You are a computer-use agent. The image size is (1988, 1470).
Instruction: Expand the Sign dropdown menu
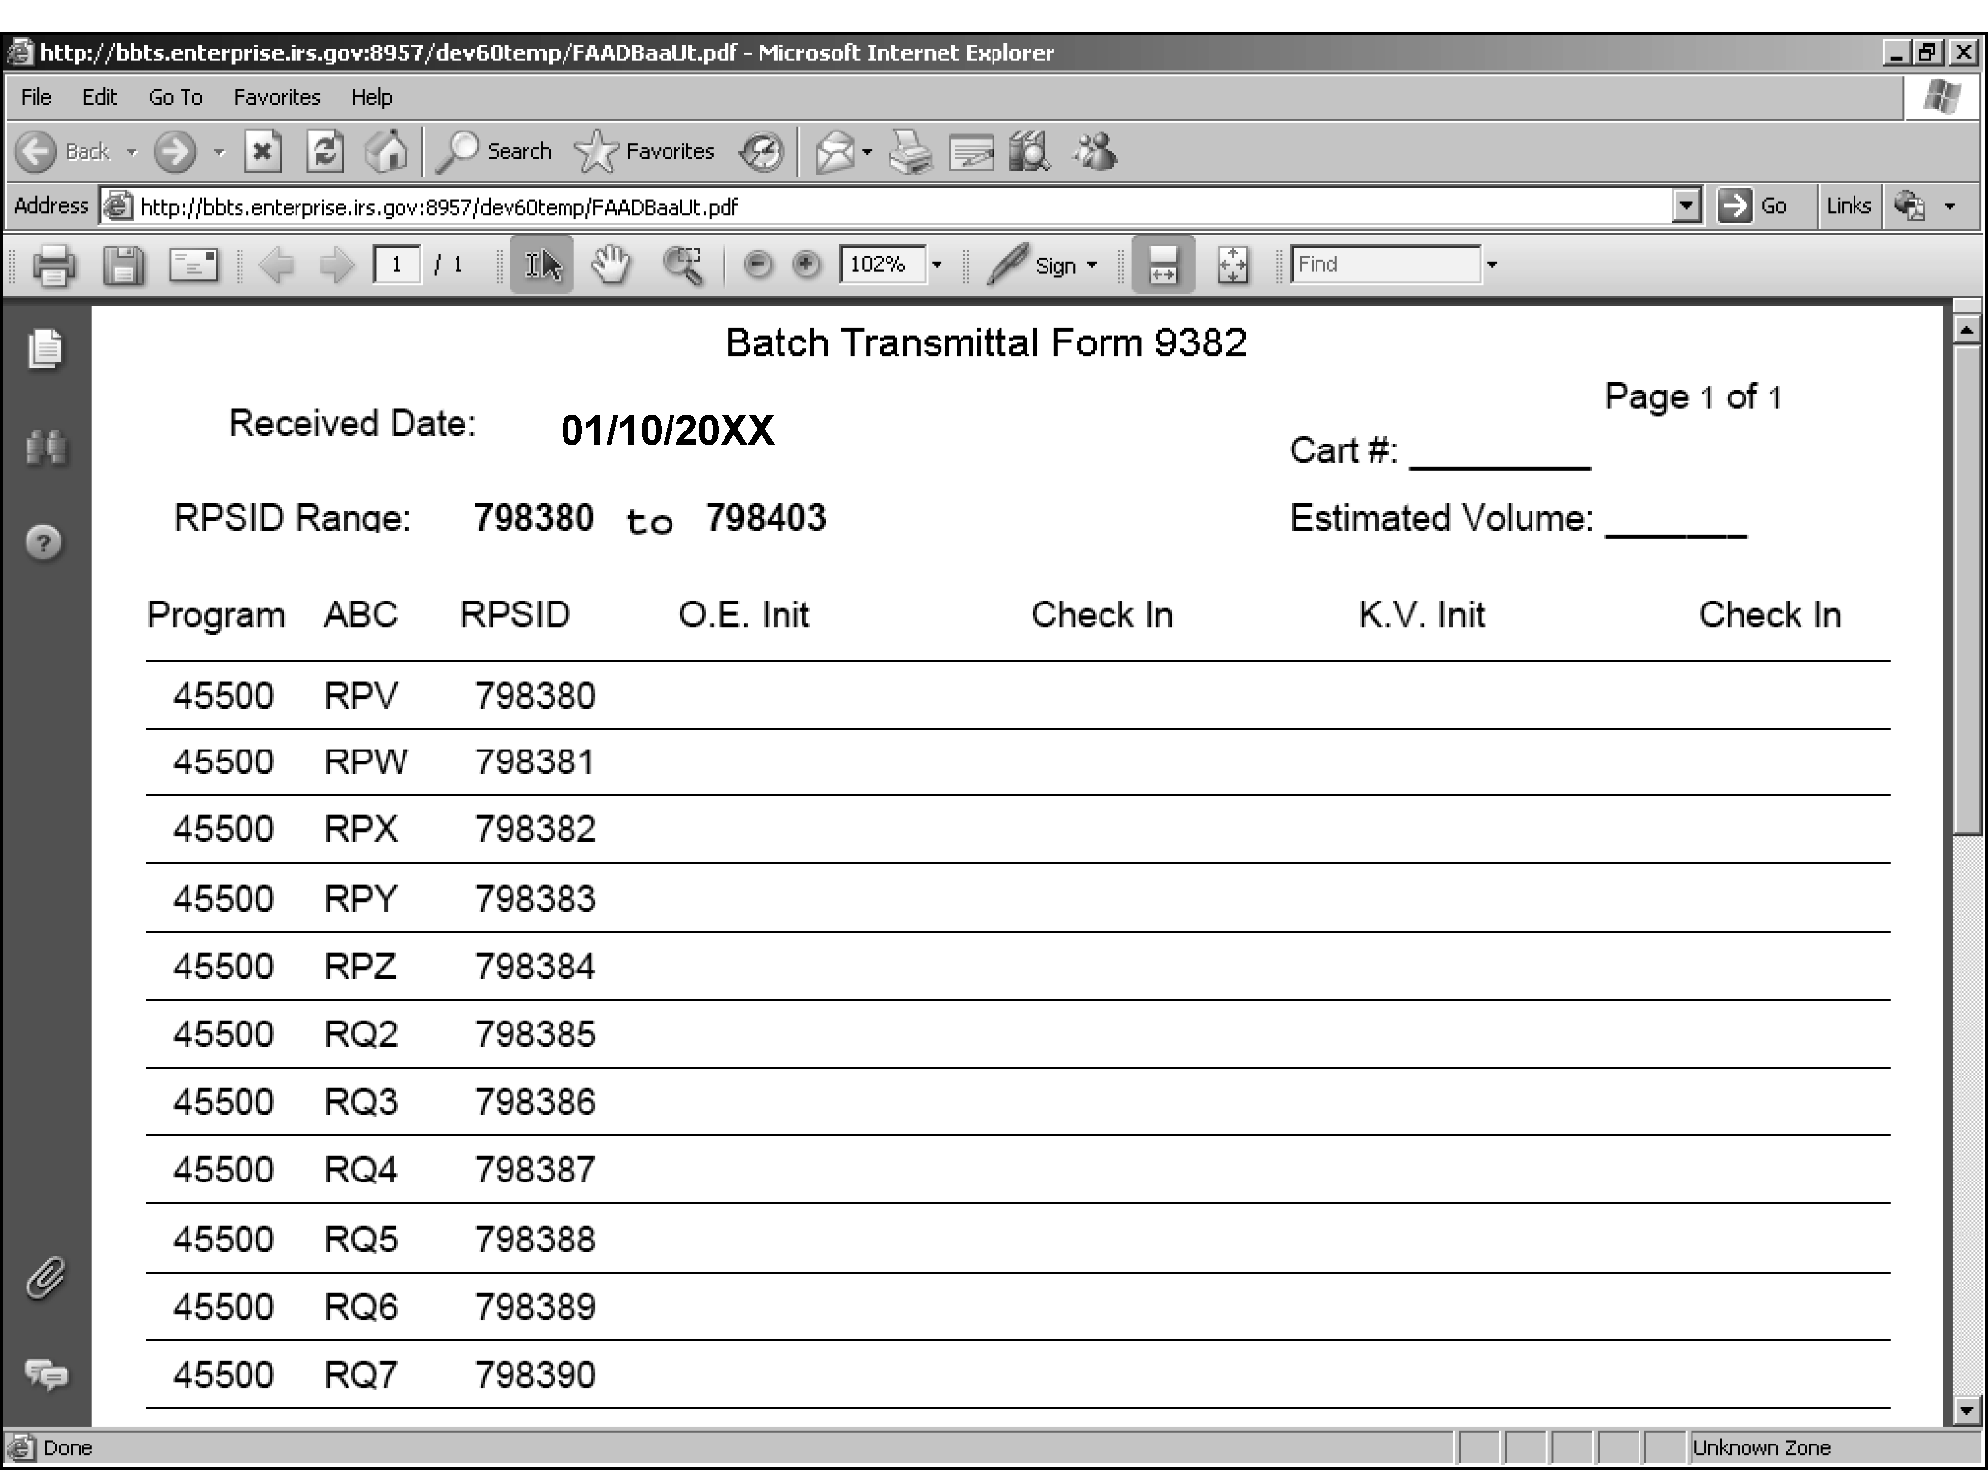(1091, 266)
